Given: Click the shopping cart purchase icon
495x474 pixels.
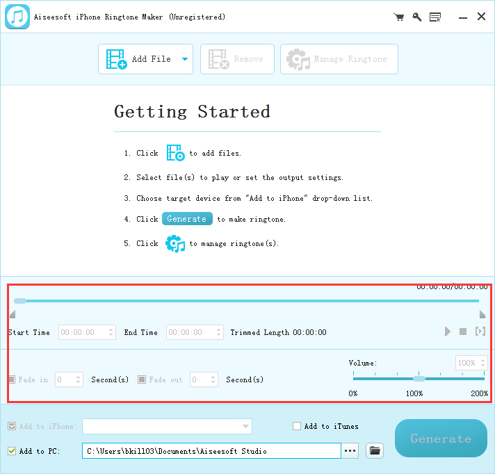Looking at the screenshot, I should pos(399,17).
